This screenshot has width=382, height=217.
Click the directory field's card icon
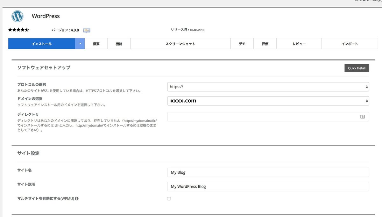[363, 117]
